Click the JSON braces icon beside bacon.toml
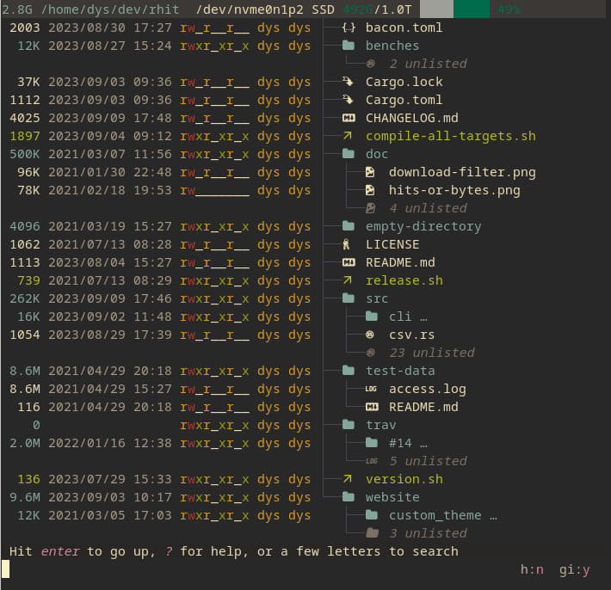Viewport: 611px width, 590px height. coord(349,28)
